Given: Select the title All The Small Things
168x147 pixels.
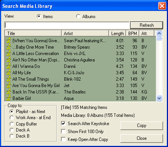Looking at the screenshot, I should point(31,79).
